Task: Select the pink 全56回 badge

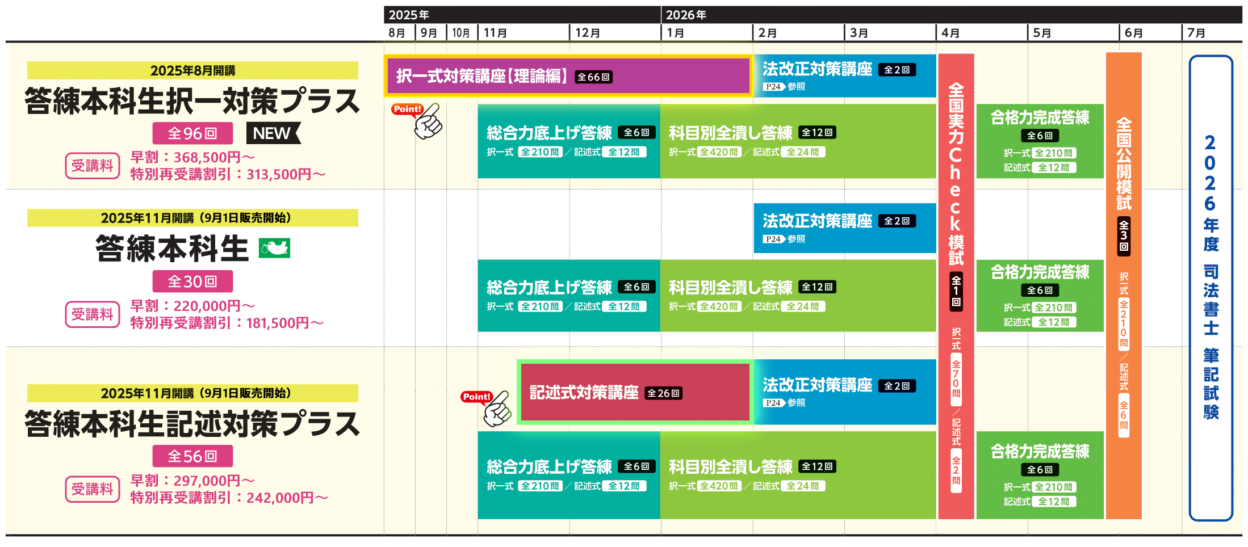Action: (x=192, y=456)
